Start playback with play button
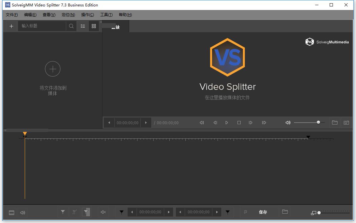The height and width of the screenshot is (223, 356). click(x=227, y=123)
